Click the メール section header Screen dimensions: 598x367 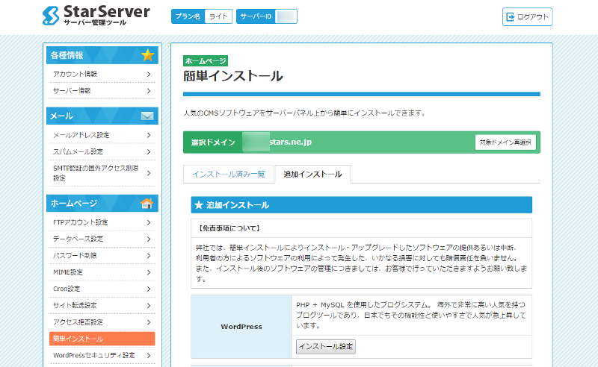point(102,116)
